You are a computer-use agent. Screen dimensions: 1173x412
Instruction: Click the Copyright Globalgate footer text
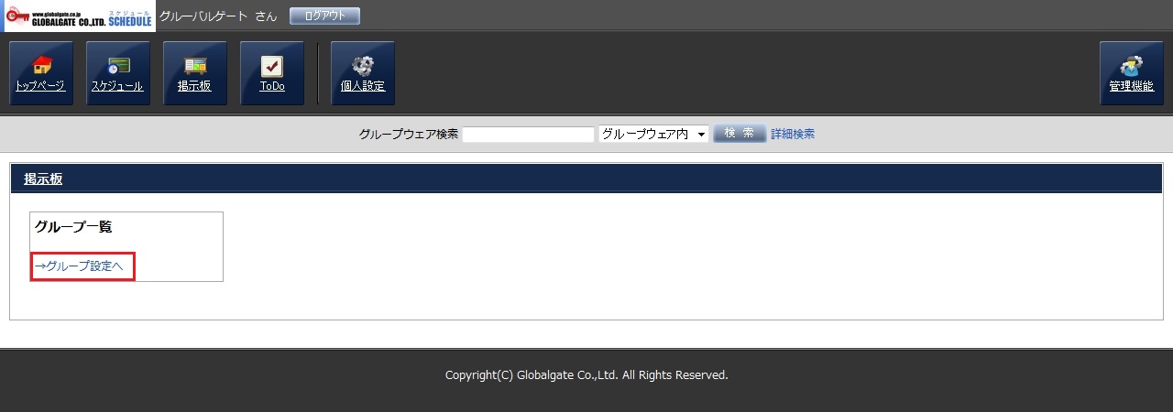[586, 375]
